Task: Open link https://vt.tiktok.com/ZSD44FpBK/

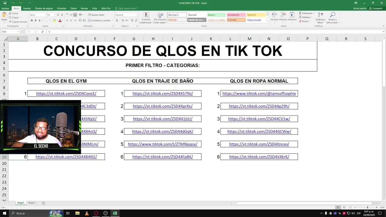Action: point(163,157)
